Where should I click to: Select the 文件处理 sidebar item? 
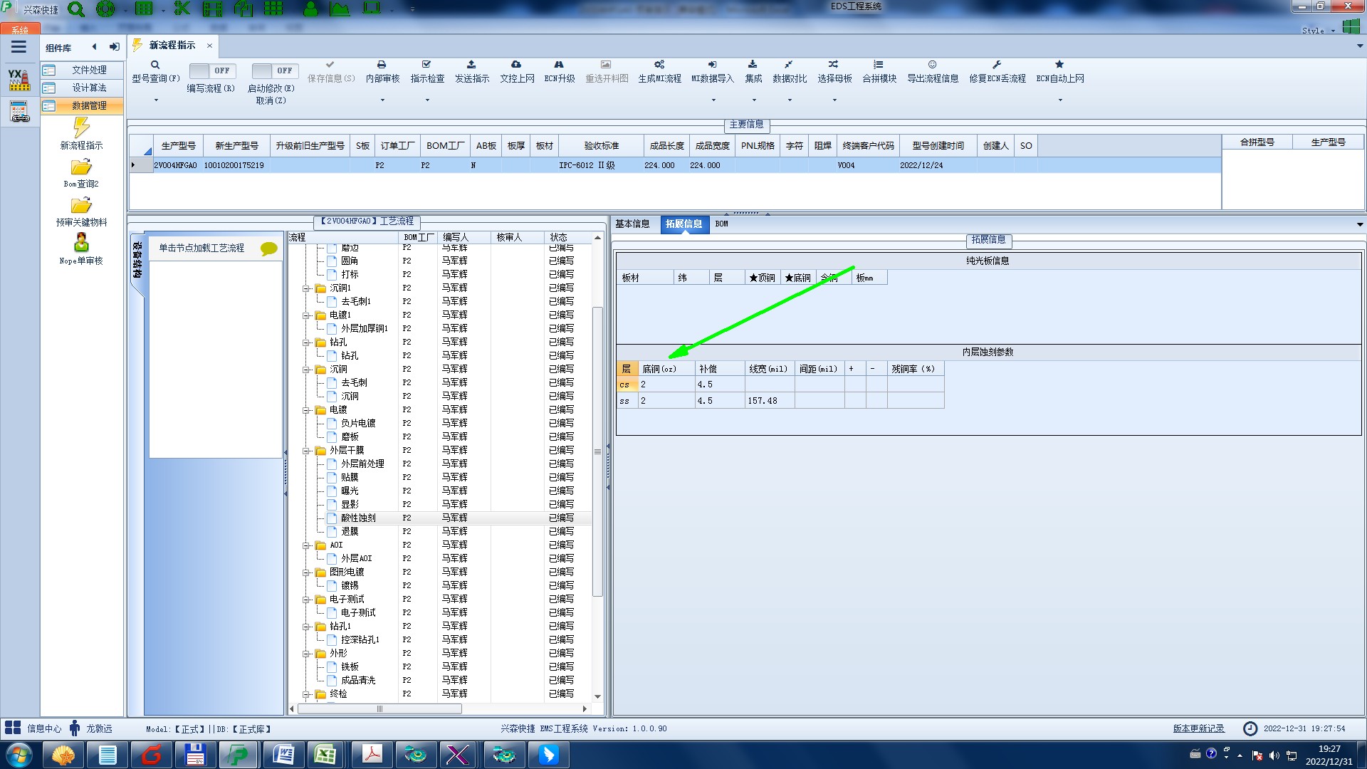(x=81, y=70)
